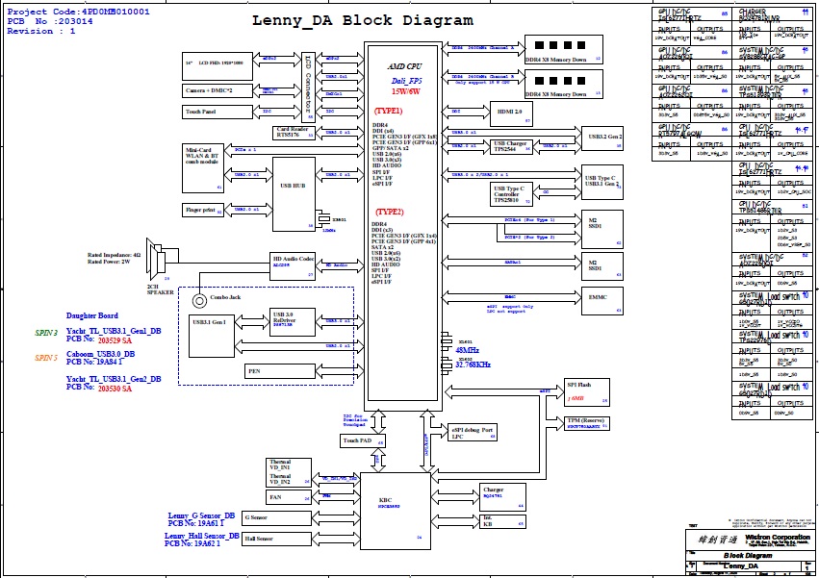Click the "USB HUB" block
Viewport: 819px width, 578px height.
coord(294,193)
